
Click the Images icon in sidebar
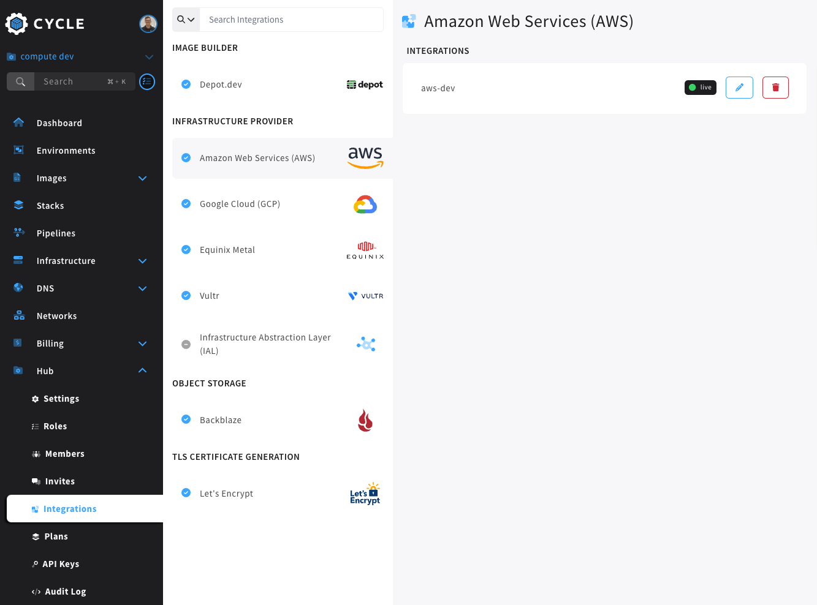[17, 178]
